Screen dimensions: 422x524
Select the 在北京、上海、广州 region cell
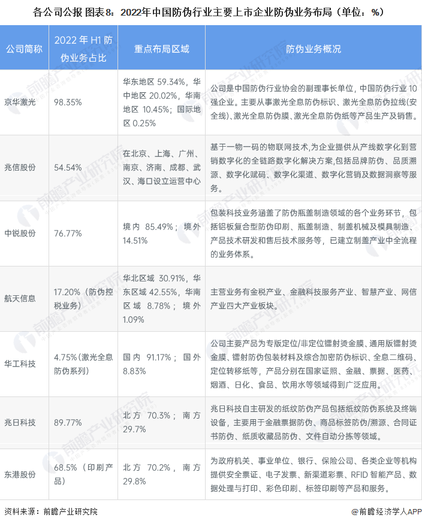(x=161, y=167)
